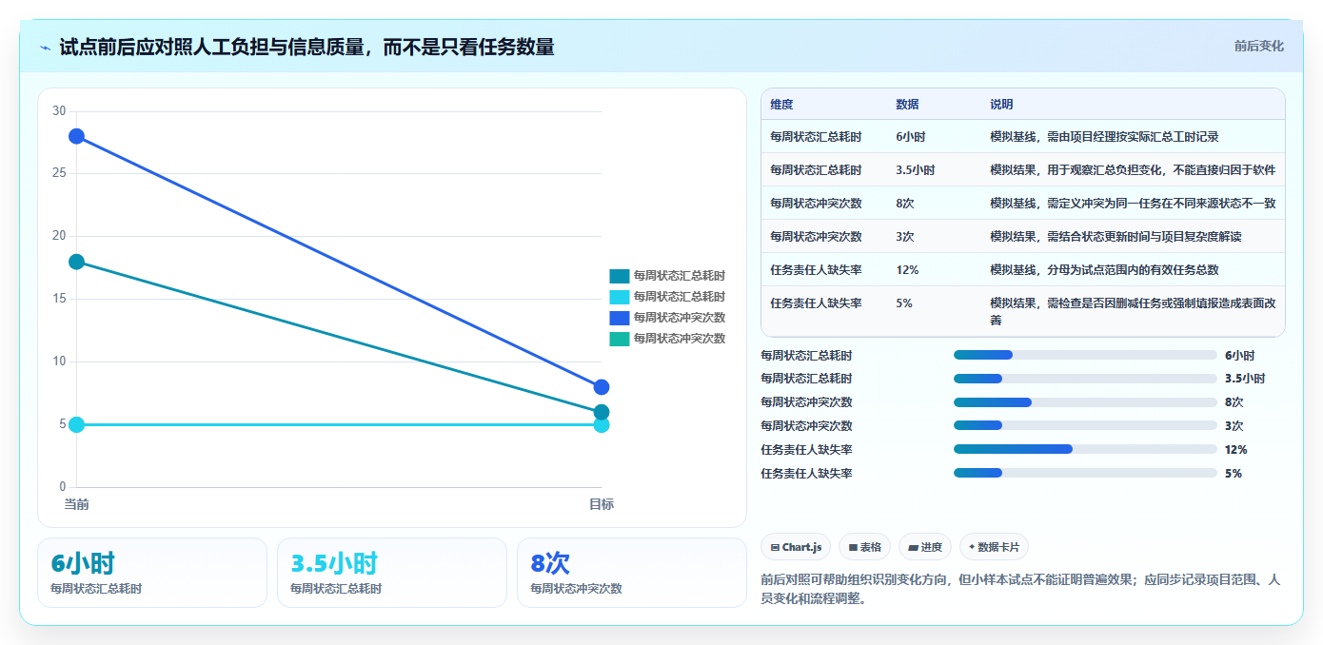Click the blue data point at value 28
This screenshot has height=645, width=1323.
77,136
